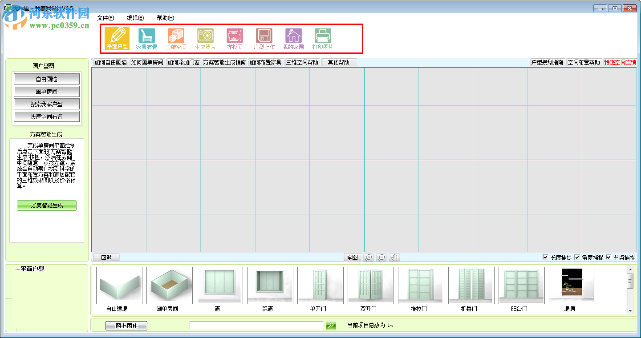Open the 网上图库 online gallery
The image size is (641, 338).
pyautogui.click(x=126, y=326)
